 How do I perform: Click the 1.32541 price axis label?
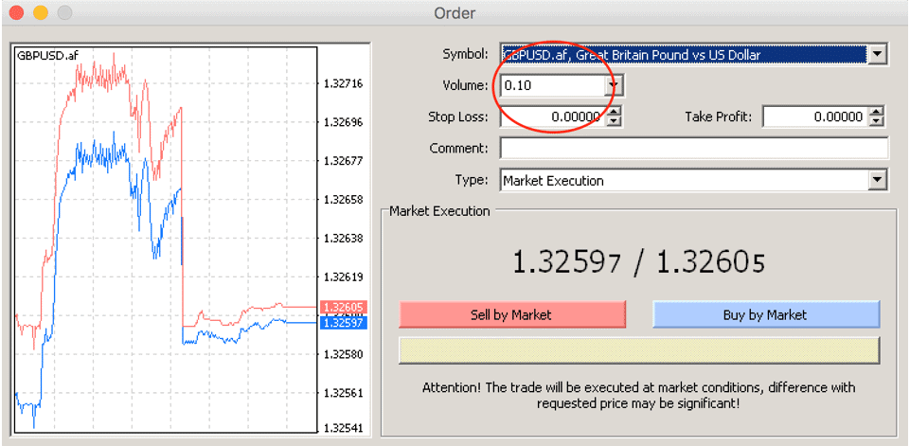pos(343,429)
